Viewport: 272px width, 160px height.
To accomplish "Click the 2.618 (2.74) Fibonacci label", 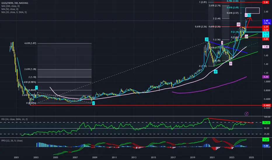I will [215, 6].
